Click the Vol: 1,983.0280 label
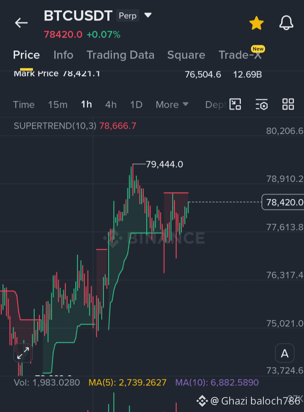This screenshot has width=304, height=412. pyautogui.click(x=47, y=382)
